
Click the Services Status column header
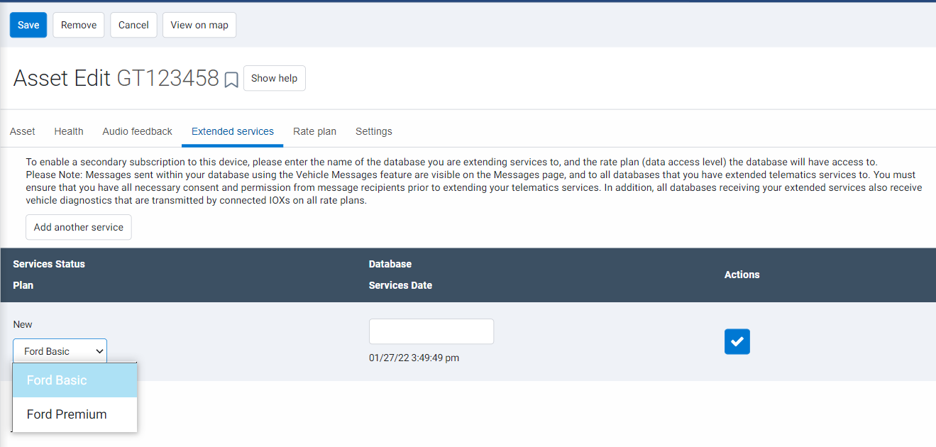pos(49,264)
